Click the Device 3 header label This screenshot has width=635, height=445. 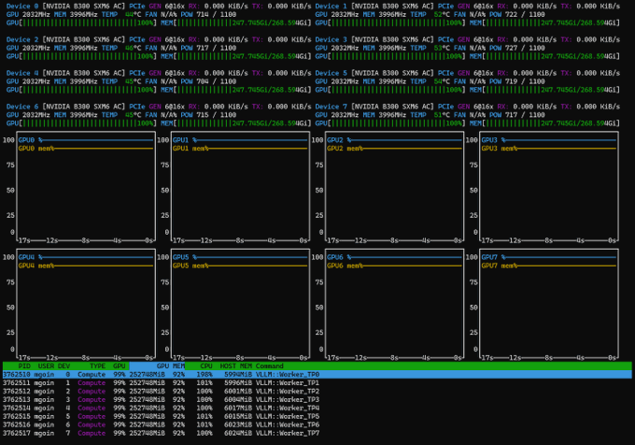pyautogui.click(x=332, y=39)
